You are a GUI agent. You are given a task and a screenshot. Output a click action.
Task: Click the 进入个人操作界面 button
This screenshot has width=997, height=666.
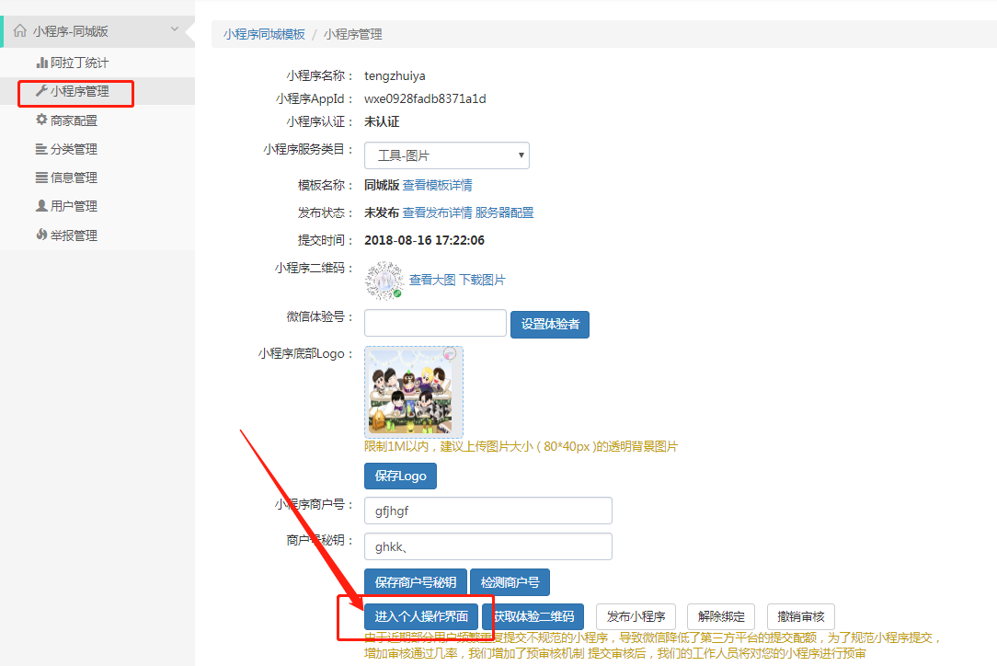click(x=421, y=616)
